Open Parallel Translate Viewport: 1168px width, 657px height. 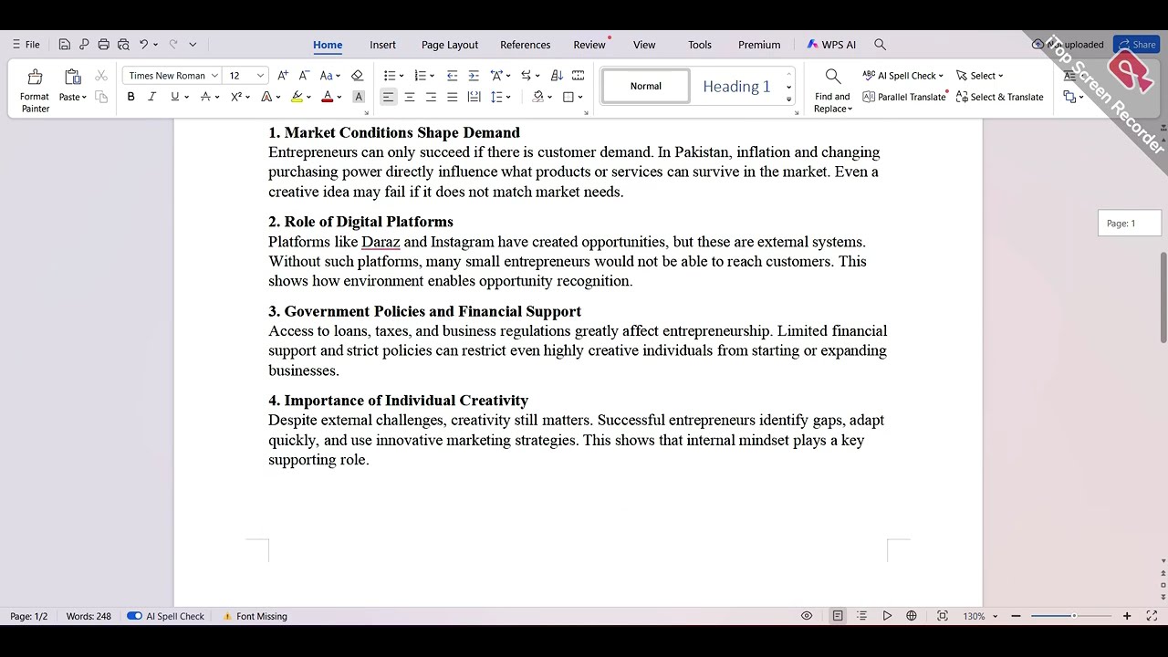(x=903, y=97)
